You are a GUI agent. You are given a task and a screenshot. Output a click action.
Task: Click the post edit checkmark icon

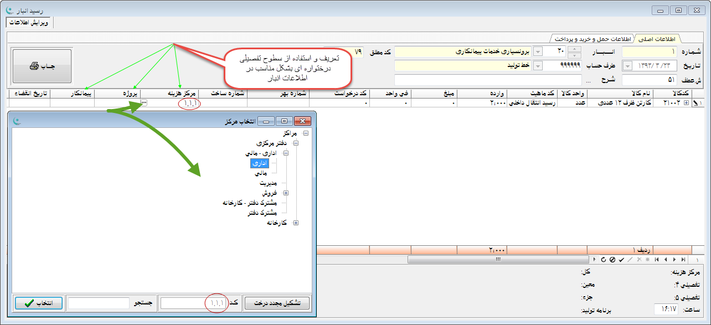[x=621, y=259]
